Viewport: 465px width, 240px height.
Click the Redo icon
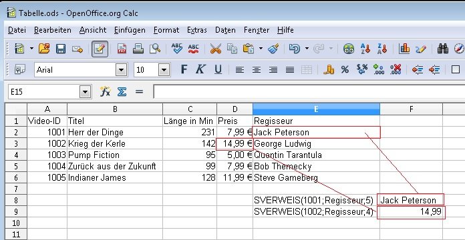[x=319, y=48]
